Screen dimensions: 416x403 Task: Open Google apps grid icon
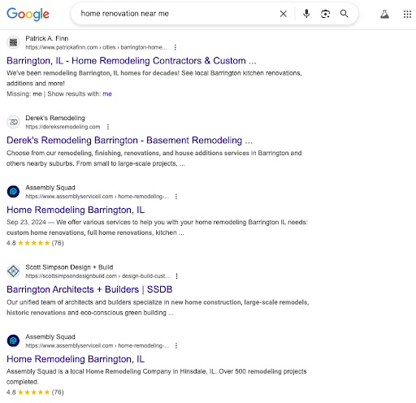[407, 14]
